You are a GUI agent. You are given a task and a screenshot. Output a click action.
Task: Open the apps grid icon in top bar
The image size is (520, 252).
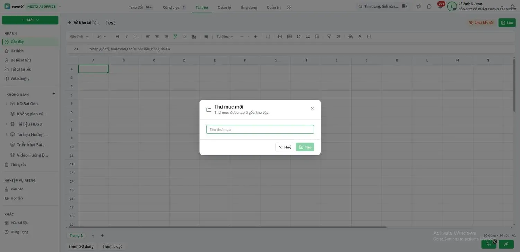(x=289, y=7)
